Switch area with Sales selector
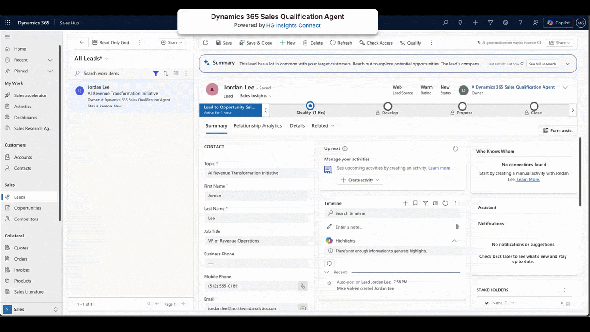The image size is (590, 332). coord(31,309)
